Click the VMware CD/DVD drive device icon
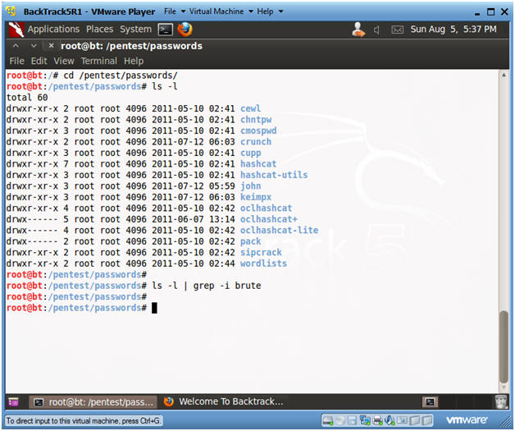515x431 pixels. click(x=341, y=420)
